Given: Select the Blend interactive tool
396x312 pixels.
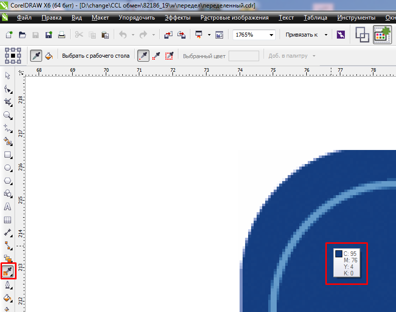Looking at the screenshot, I should (x=8, y=259).
